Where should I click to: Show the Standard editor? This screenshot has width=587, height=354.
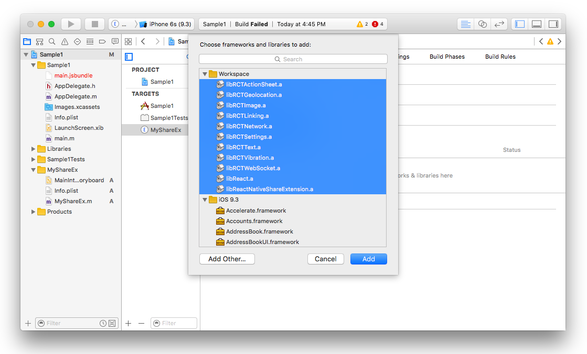(x=466, y=24)
